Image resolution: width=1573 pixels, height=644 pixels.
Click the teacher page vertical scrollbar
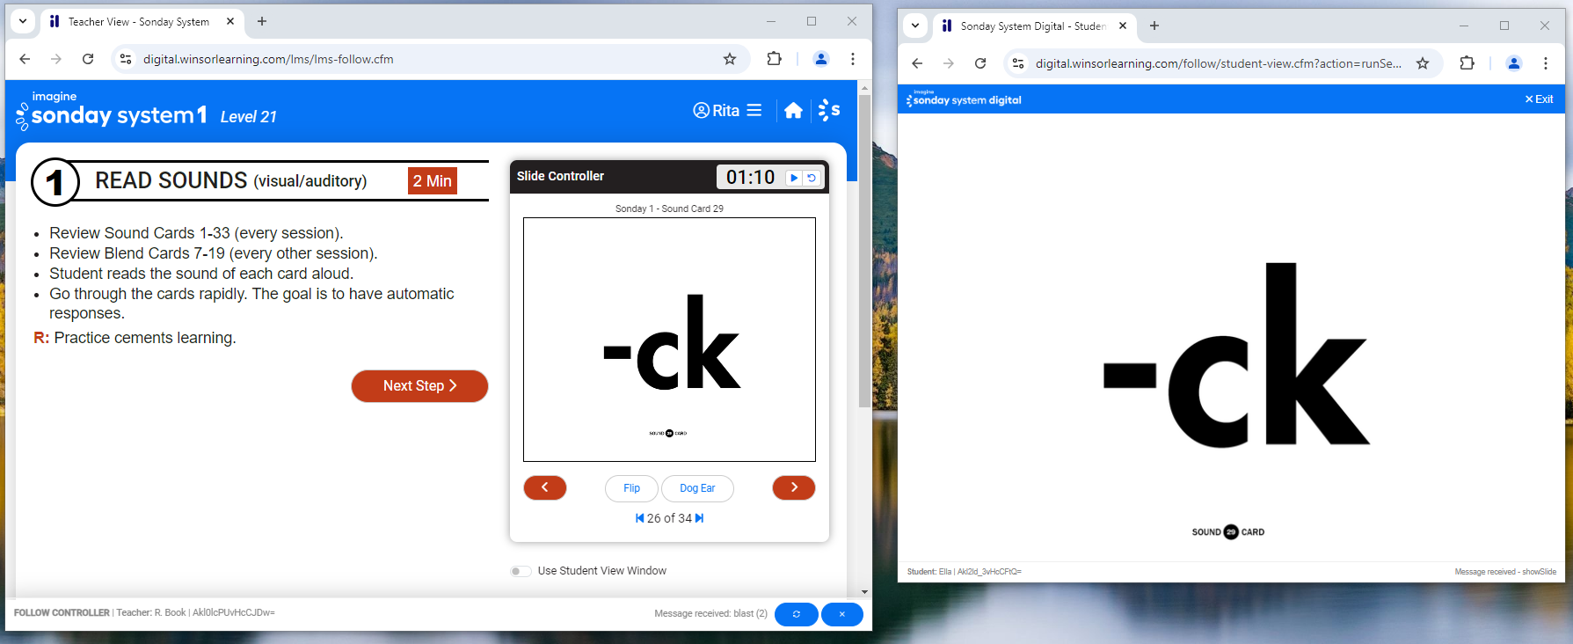pyautogui.click(x=864, y=264)
